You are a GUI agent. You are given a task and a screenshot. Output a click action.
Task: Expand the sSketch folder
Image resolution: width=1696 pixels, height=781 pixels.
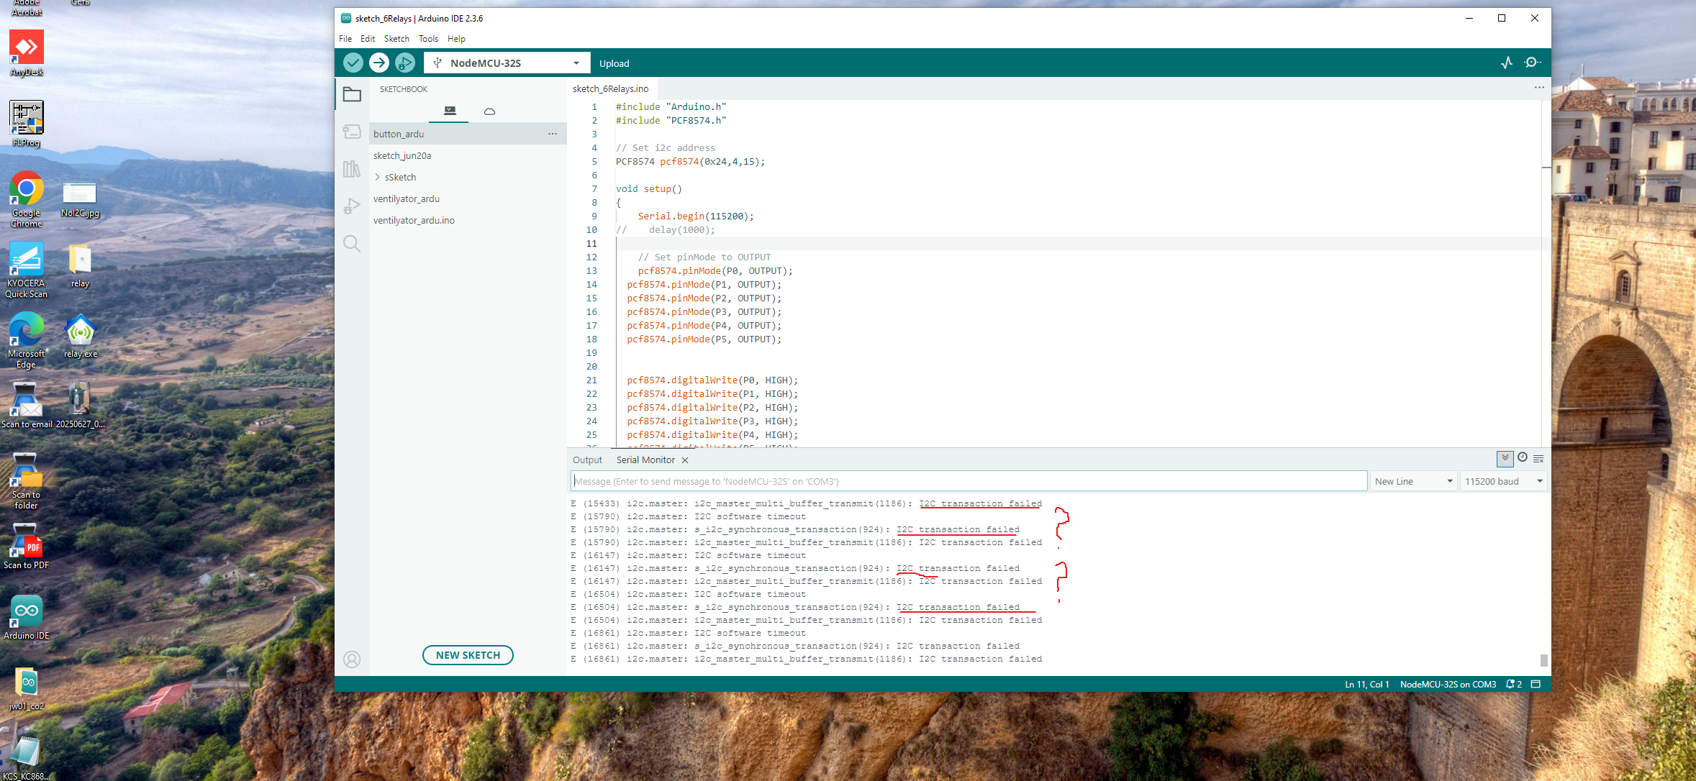pos(377,177)
